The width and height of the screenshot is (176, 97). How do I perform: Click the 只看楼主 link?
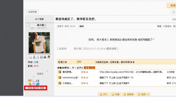click(167, 26)
